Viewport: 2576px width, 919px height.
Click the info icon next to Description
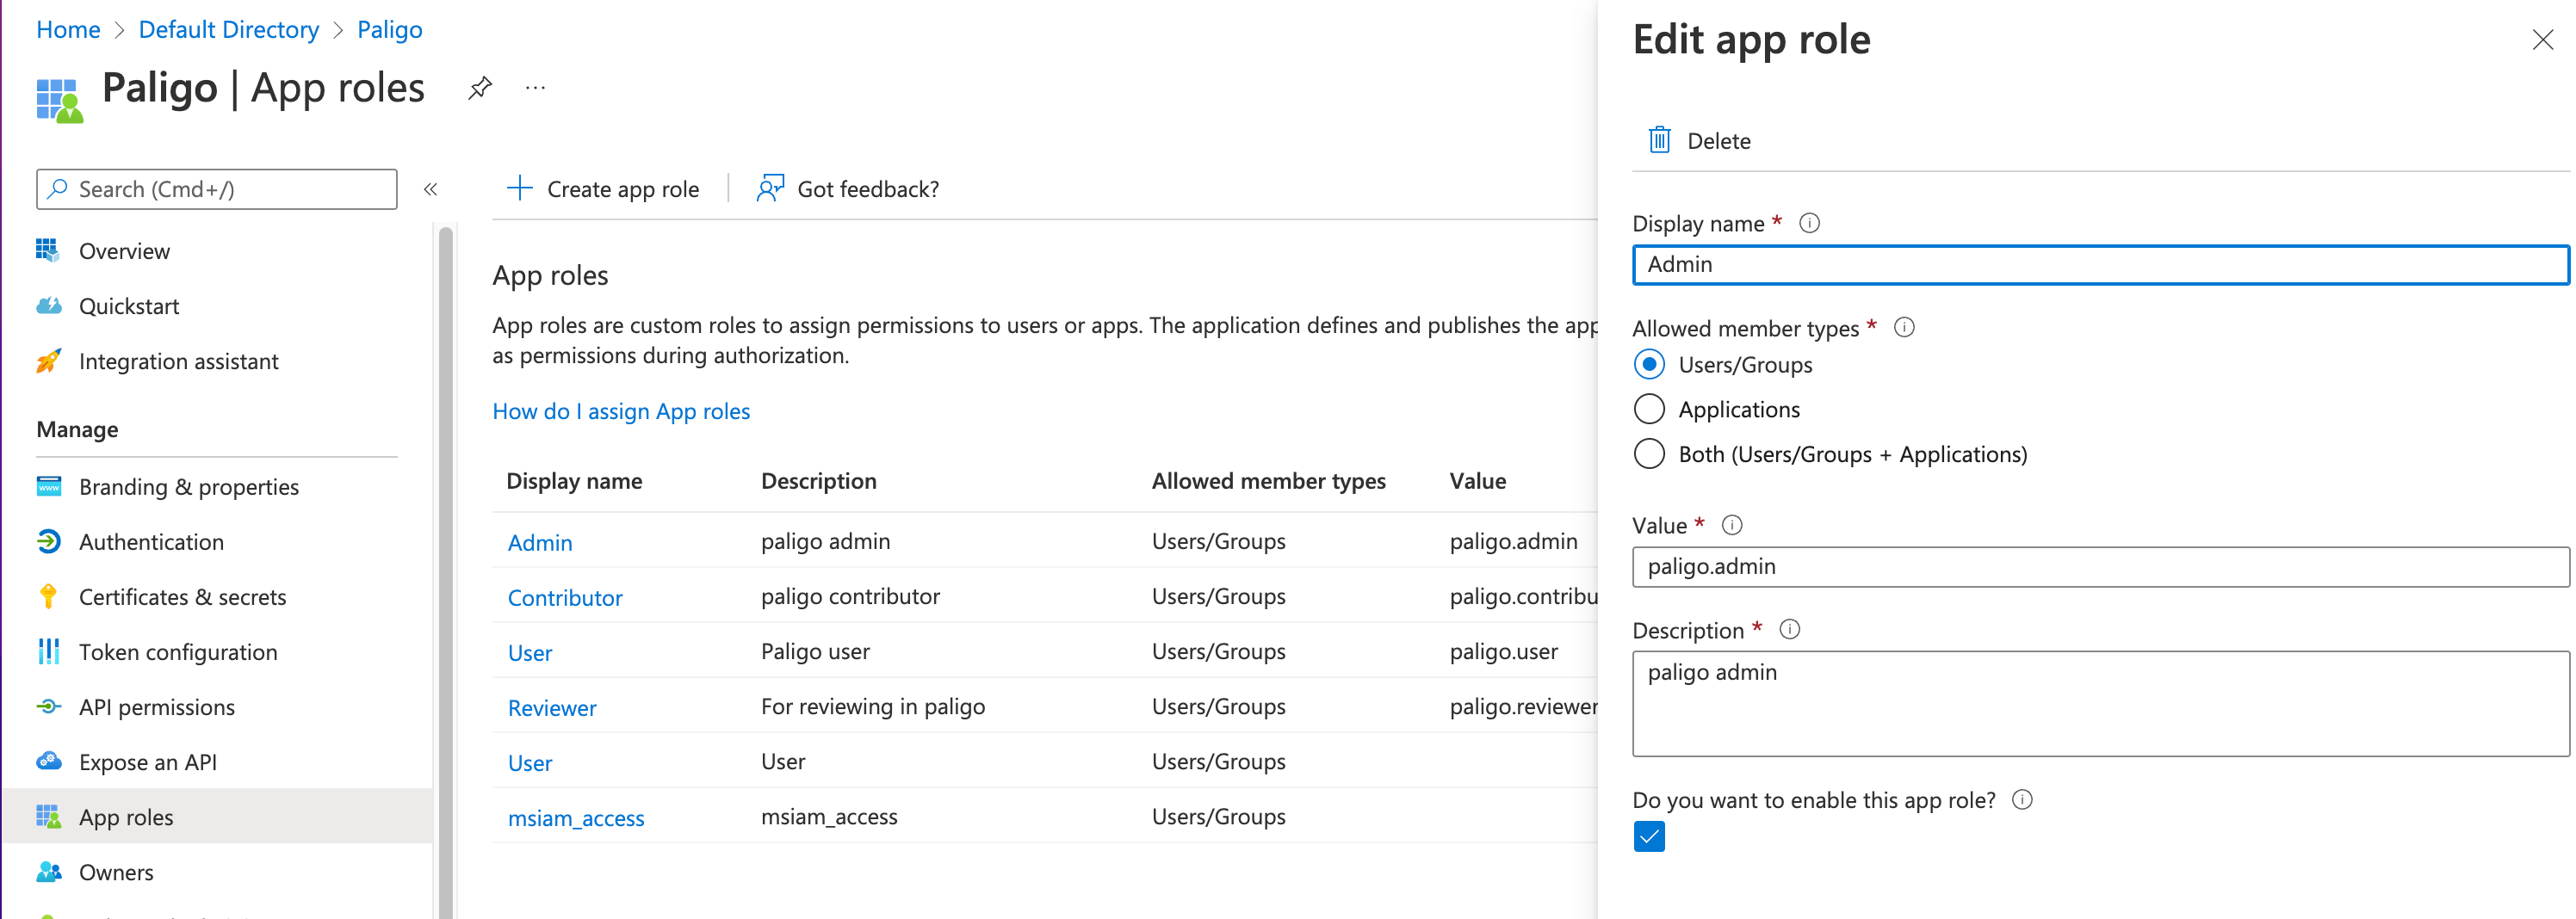pos(1789,629)
